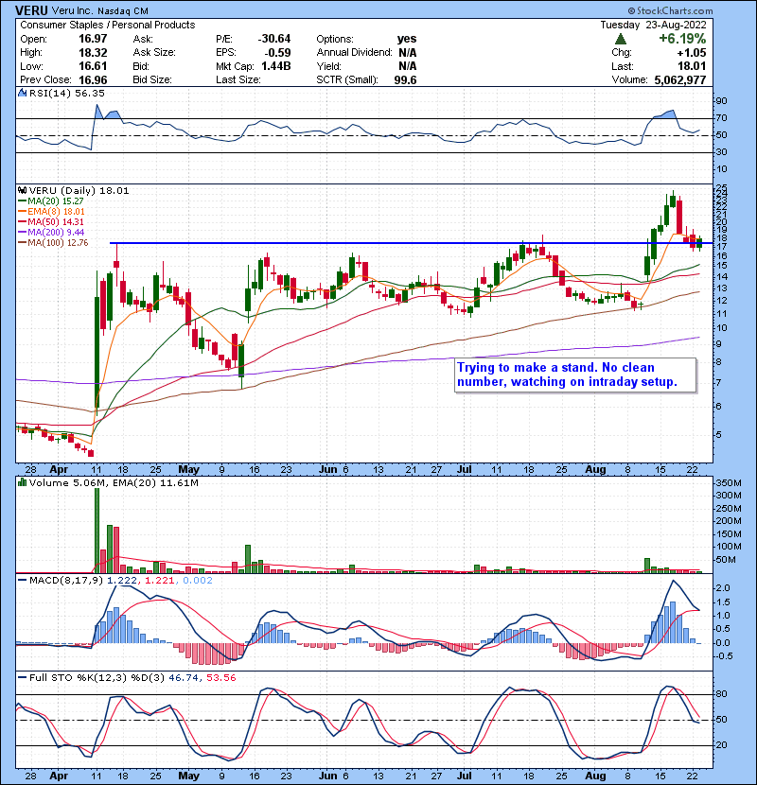Click the SCTR (Small) value 99.6
The width and height of the screenshot is (757, 785).
pyautogui.click(x=405, y=79)
